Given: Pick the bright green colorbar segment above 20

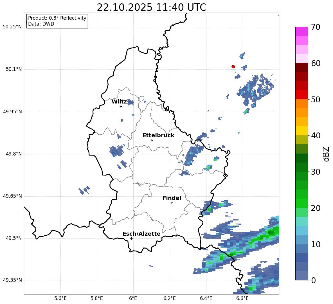Looking at the screenshot, I should point(301,203).
